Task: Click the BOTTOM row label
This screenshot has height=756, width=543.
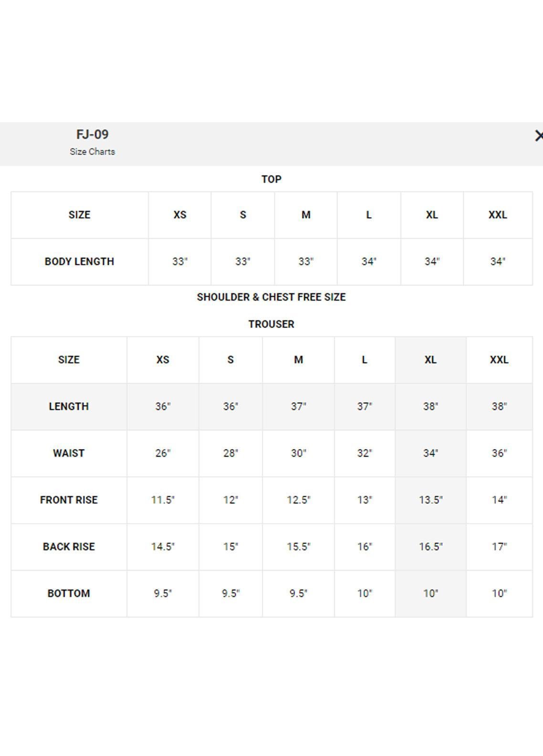Action: [69, 594]
